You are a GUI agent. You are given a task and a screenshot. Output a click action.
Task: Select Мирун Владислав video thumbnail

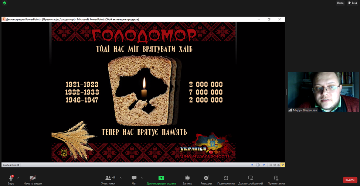click(x=323, y=92)
